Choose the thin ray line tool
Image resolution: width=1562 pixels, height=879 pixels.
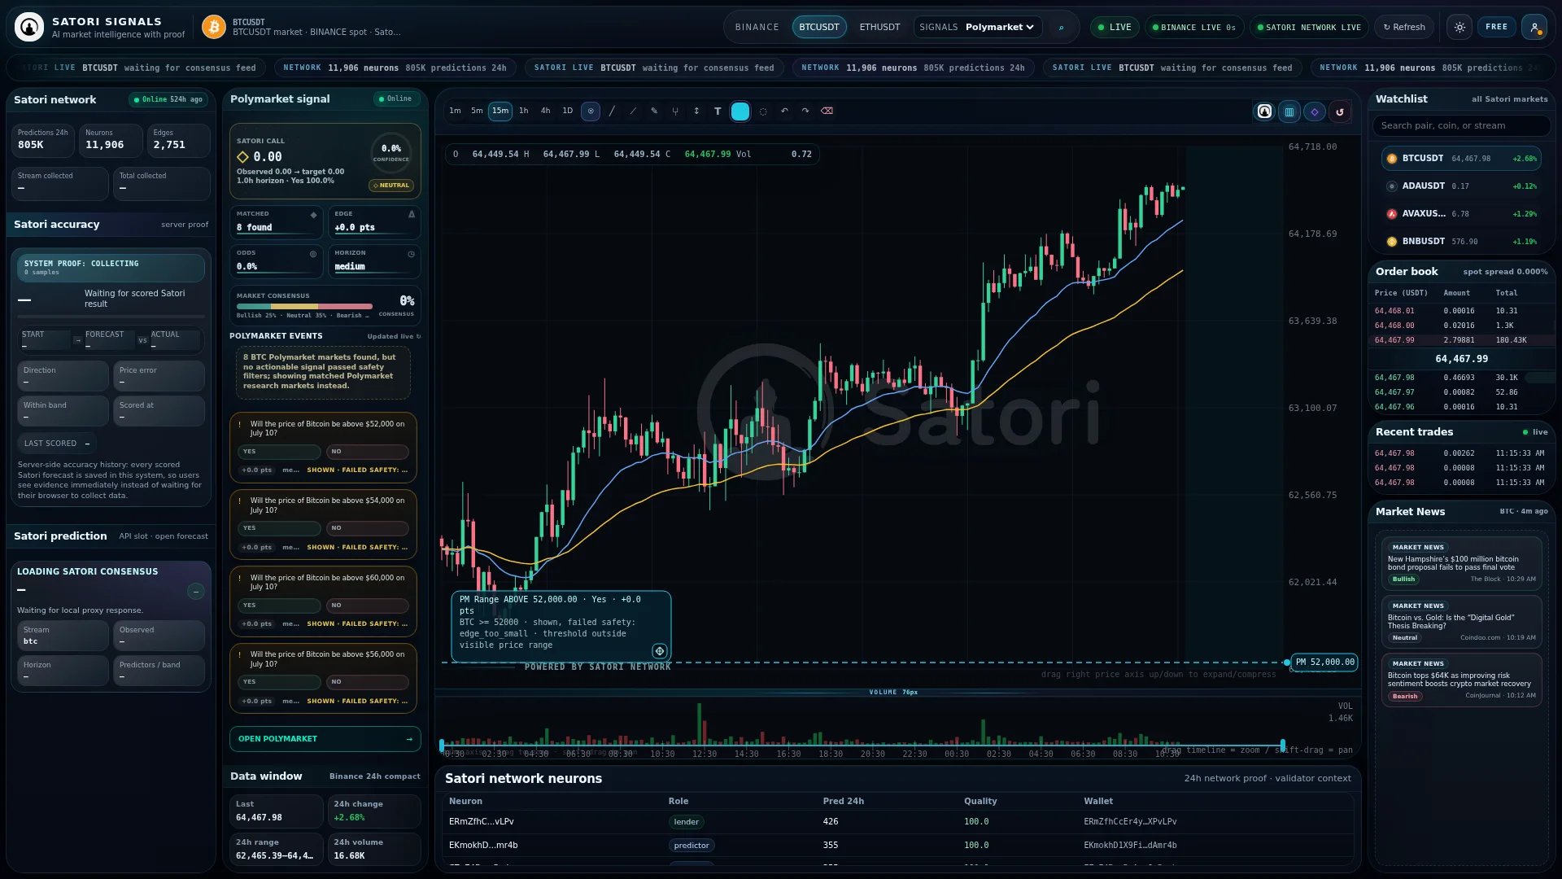tap(633, 112)
